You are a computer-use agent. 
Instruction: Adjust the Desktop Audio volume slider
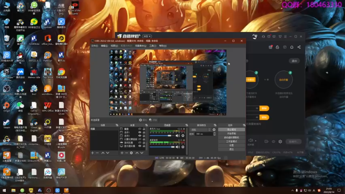[x=162, y=147]
